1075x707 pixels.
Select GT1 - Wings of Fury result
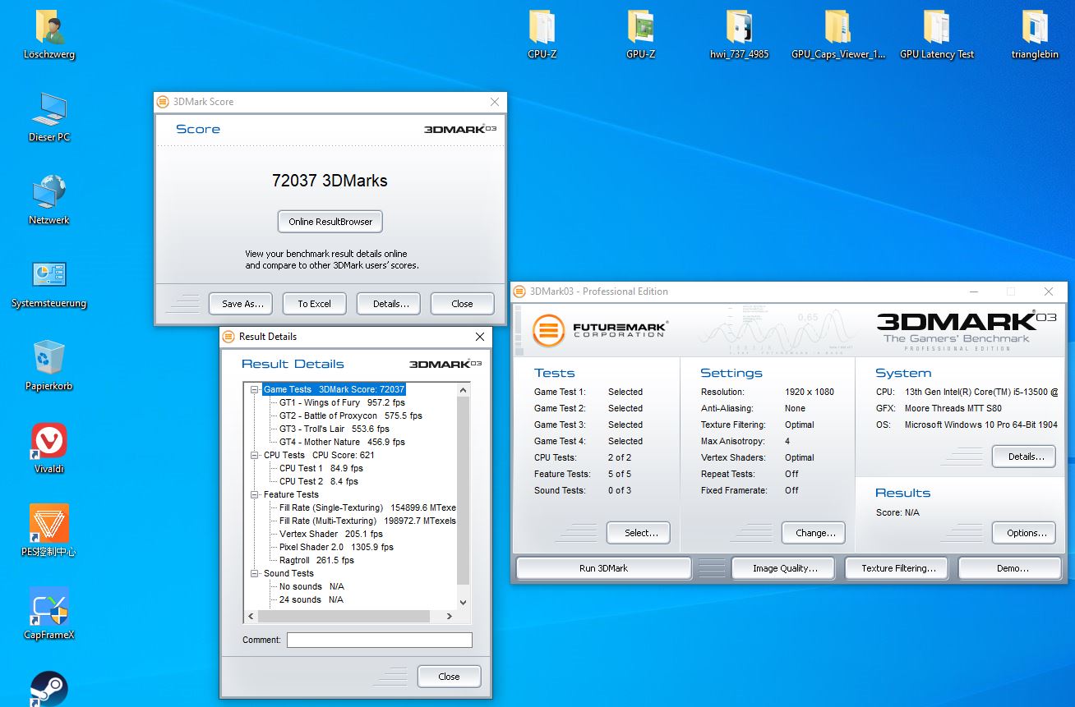[341, 402]
